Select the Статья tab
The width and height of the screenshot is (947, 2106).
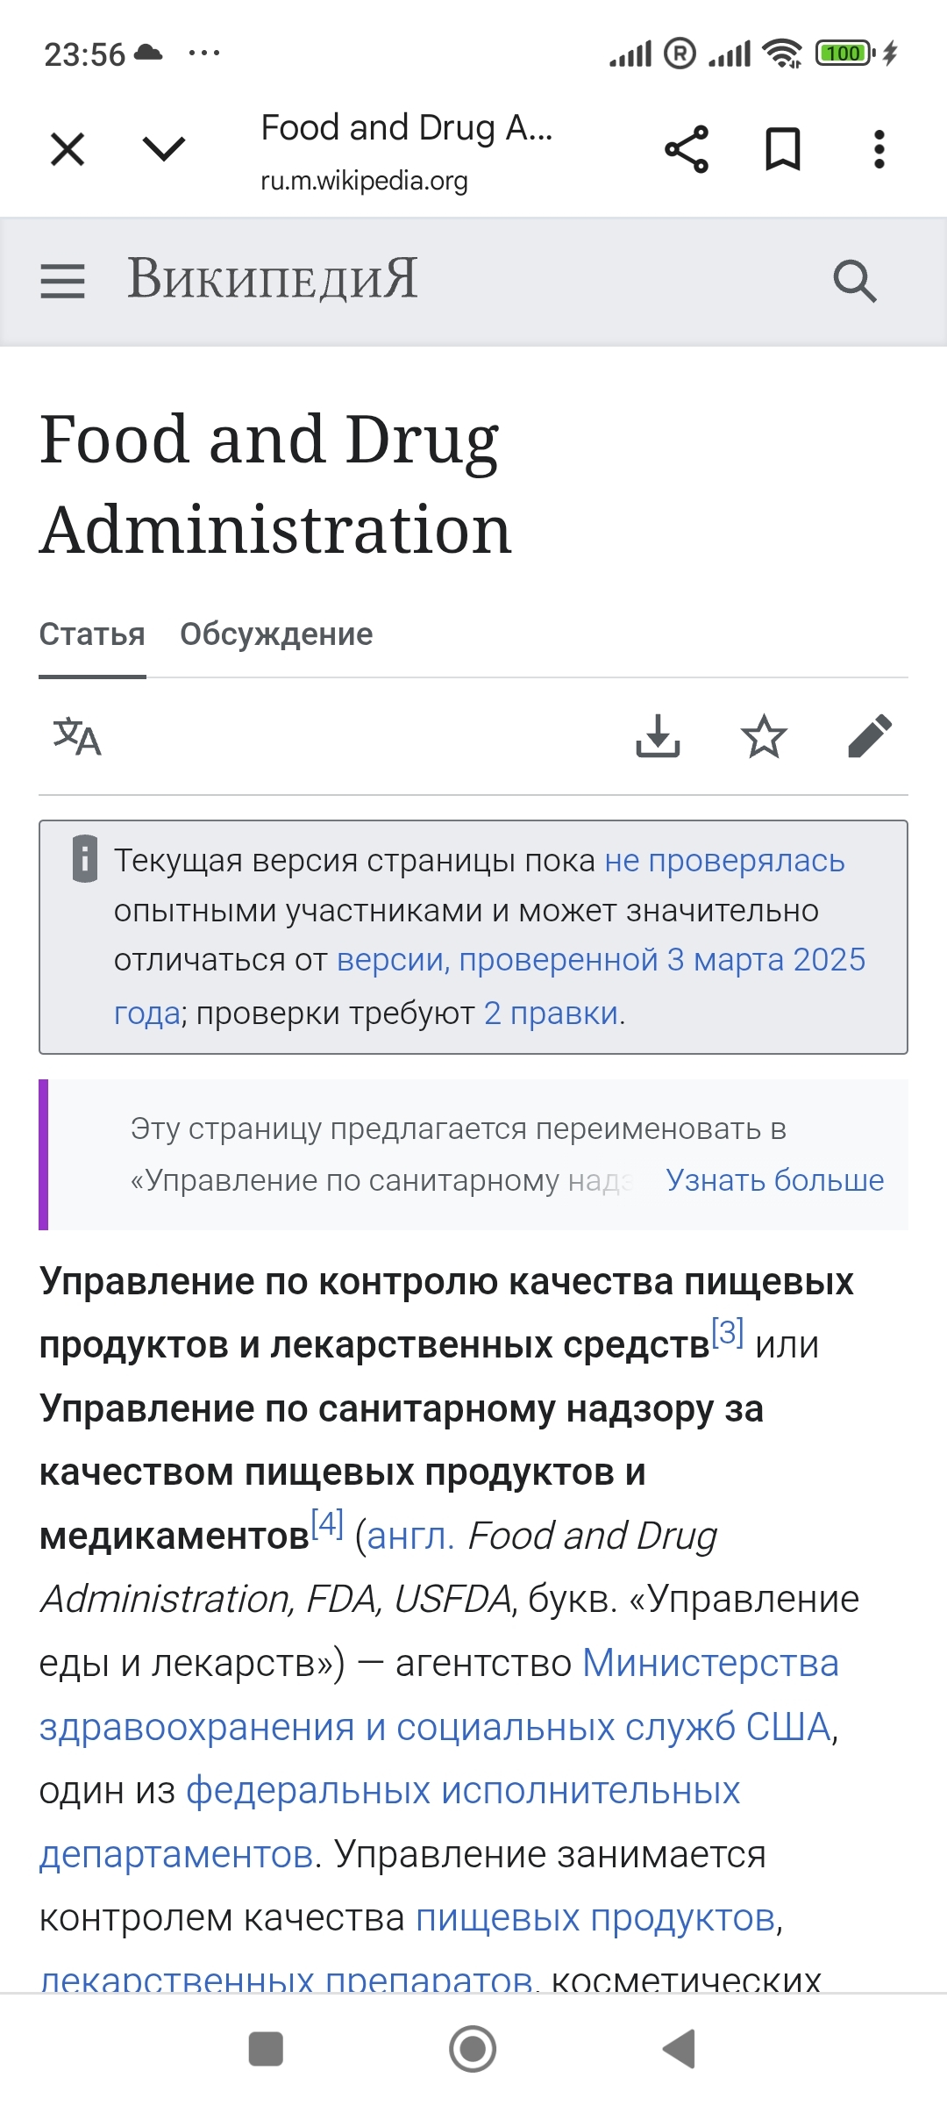92,634
